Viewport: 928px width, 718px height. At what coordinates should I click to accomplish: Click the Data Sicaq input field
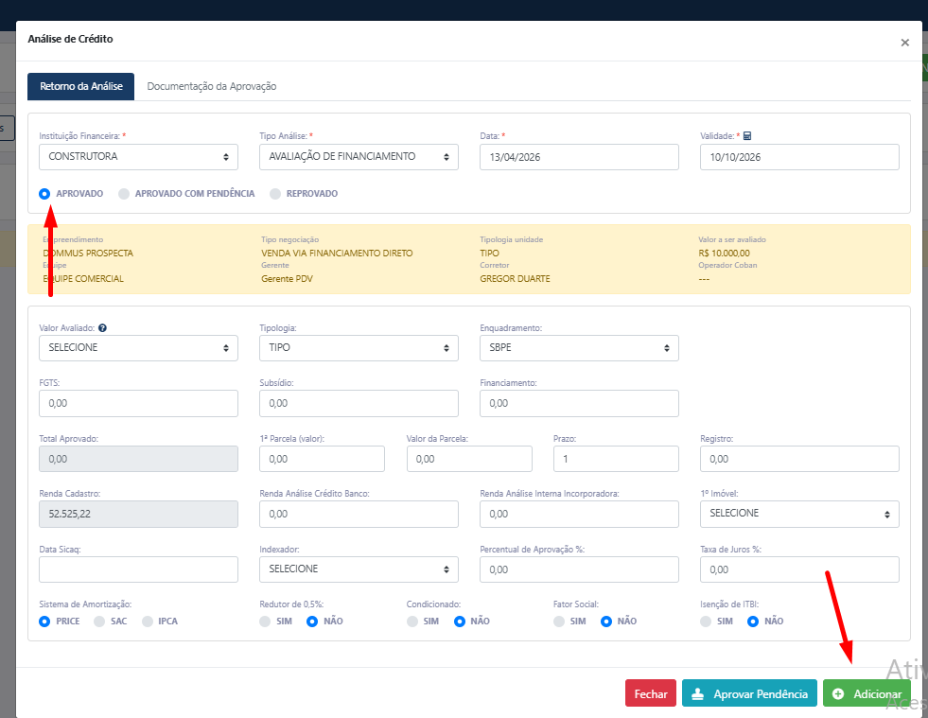[x=138, y=569]
